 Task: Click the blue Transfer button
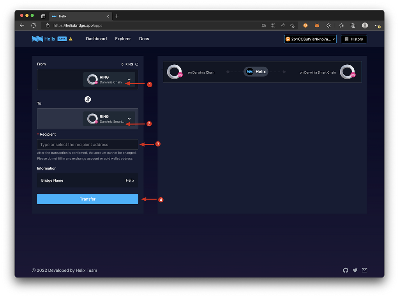[88, 199]
